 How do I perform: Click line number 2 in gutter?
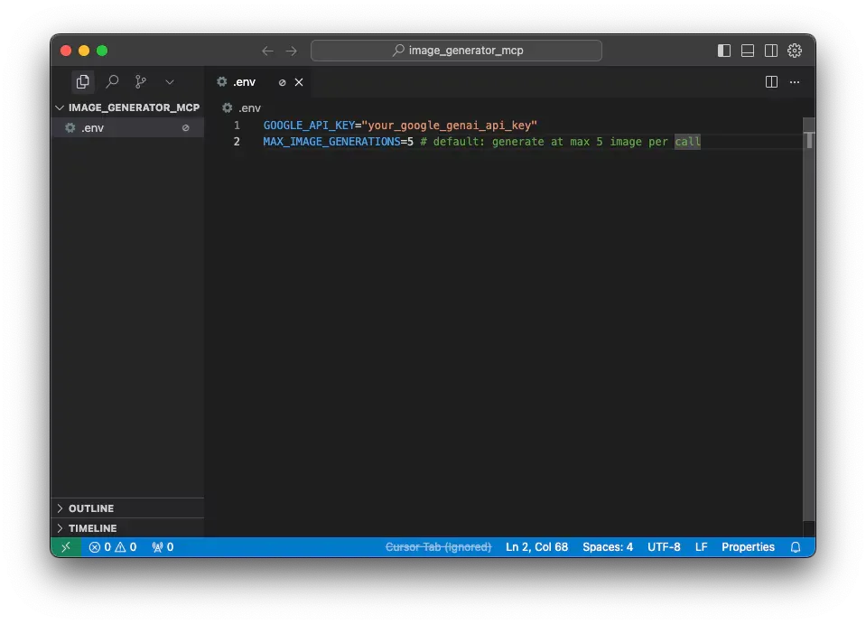pyautogui.click(x=237, y=142)
